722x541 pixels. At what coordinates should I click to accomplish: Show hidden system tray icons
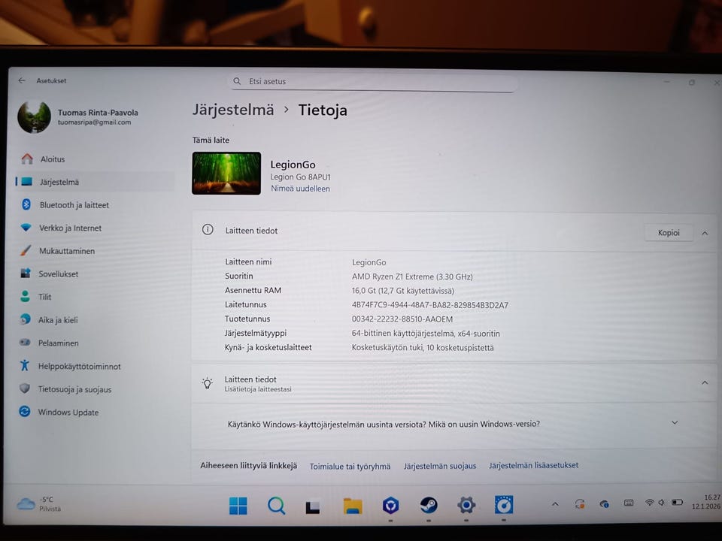(x=555, y=504)
